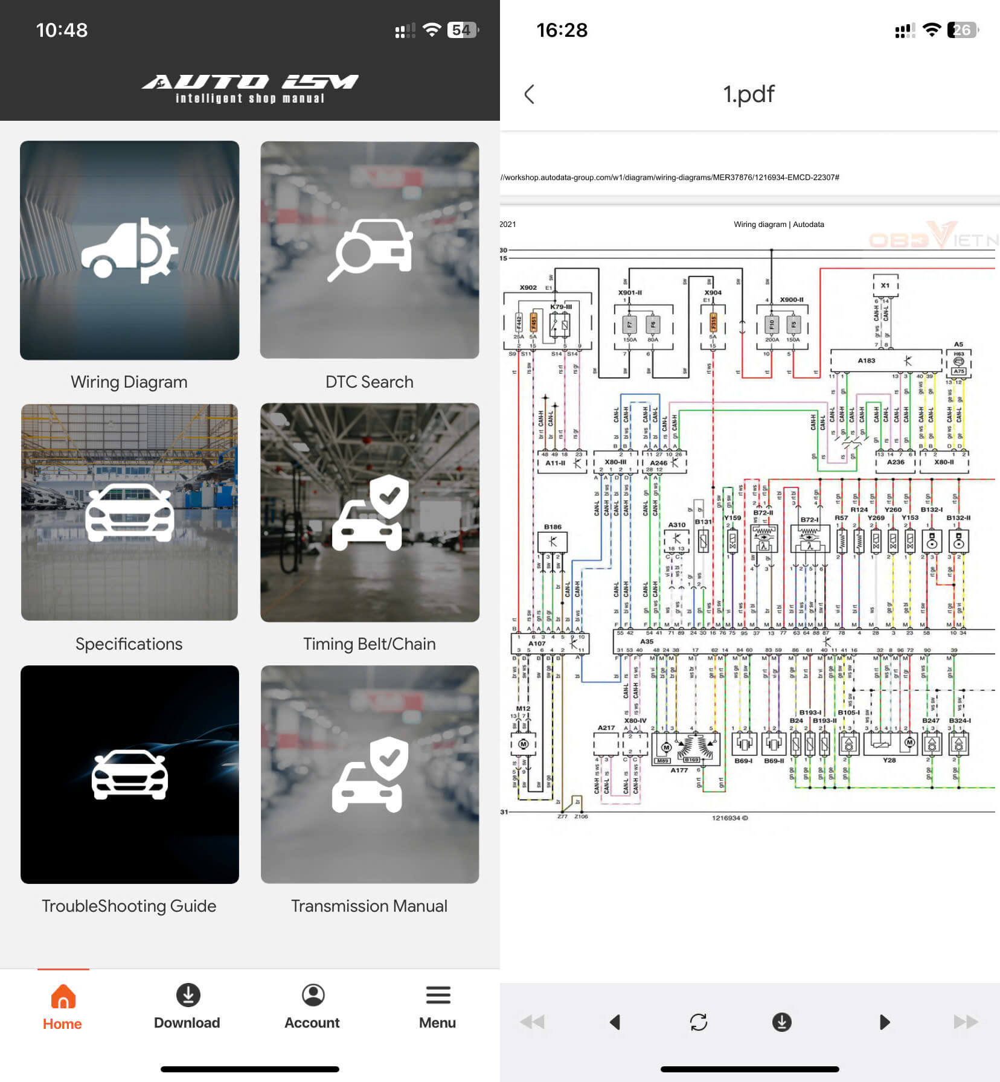Open the TroubleShooting Guide section
The image size is (1000, 1082).
click(129, 776)
